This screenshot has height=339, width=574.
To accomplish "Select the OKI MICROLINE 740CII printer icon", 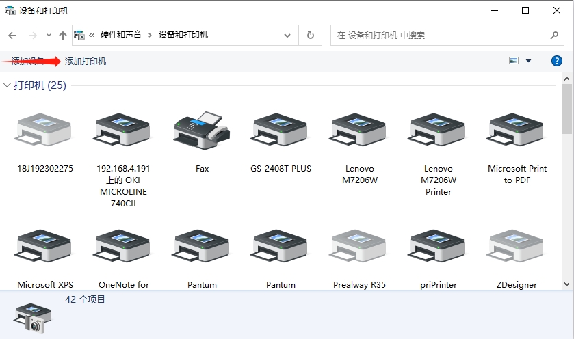I will pyautogui.click(x=122, y=129).
